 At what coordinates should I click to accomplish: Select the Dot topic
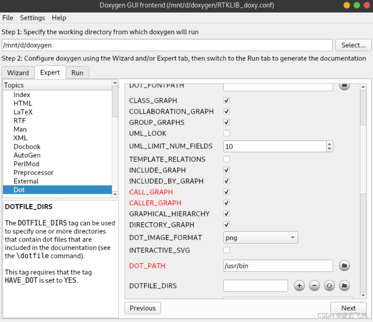57,190
